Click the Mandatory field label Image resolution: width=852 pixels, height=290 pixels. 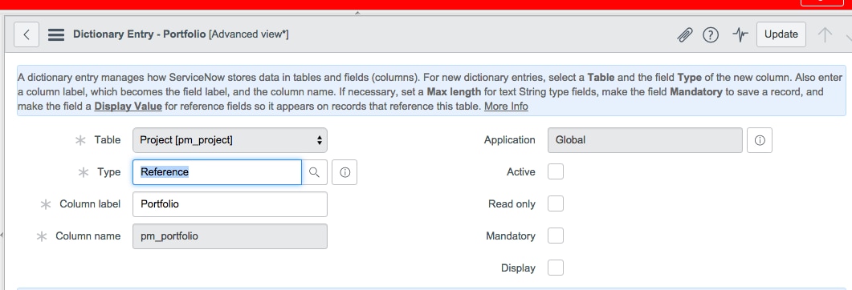510,236
